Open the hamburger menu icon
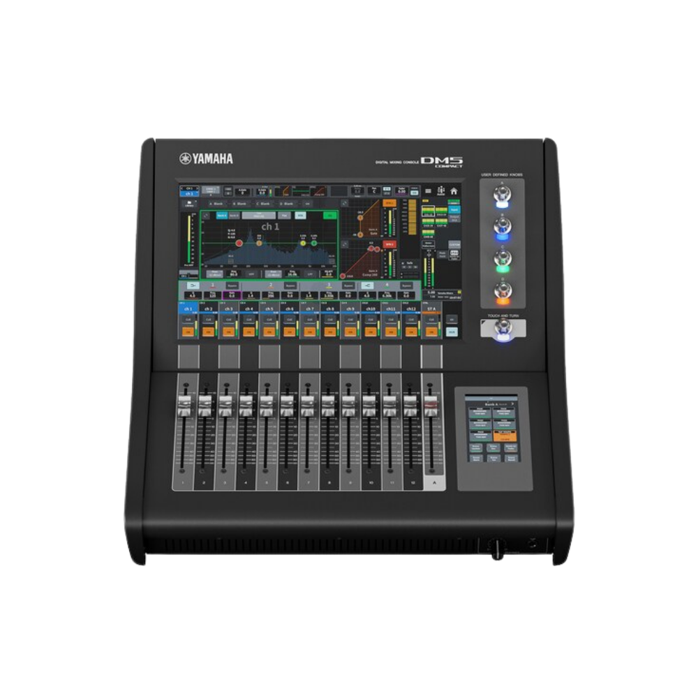Viewport: 698px width, 698px height. [x=428, y=191]
